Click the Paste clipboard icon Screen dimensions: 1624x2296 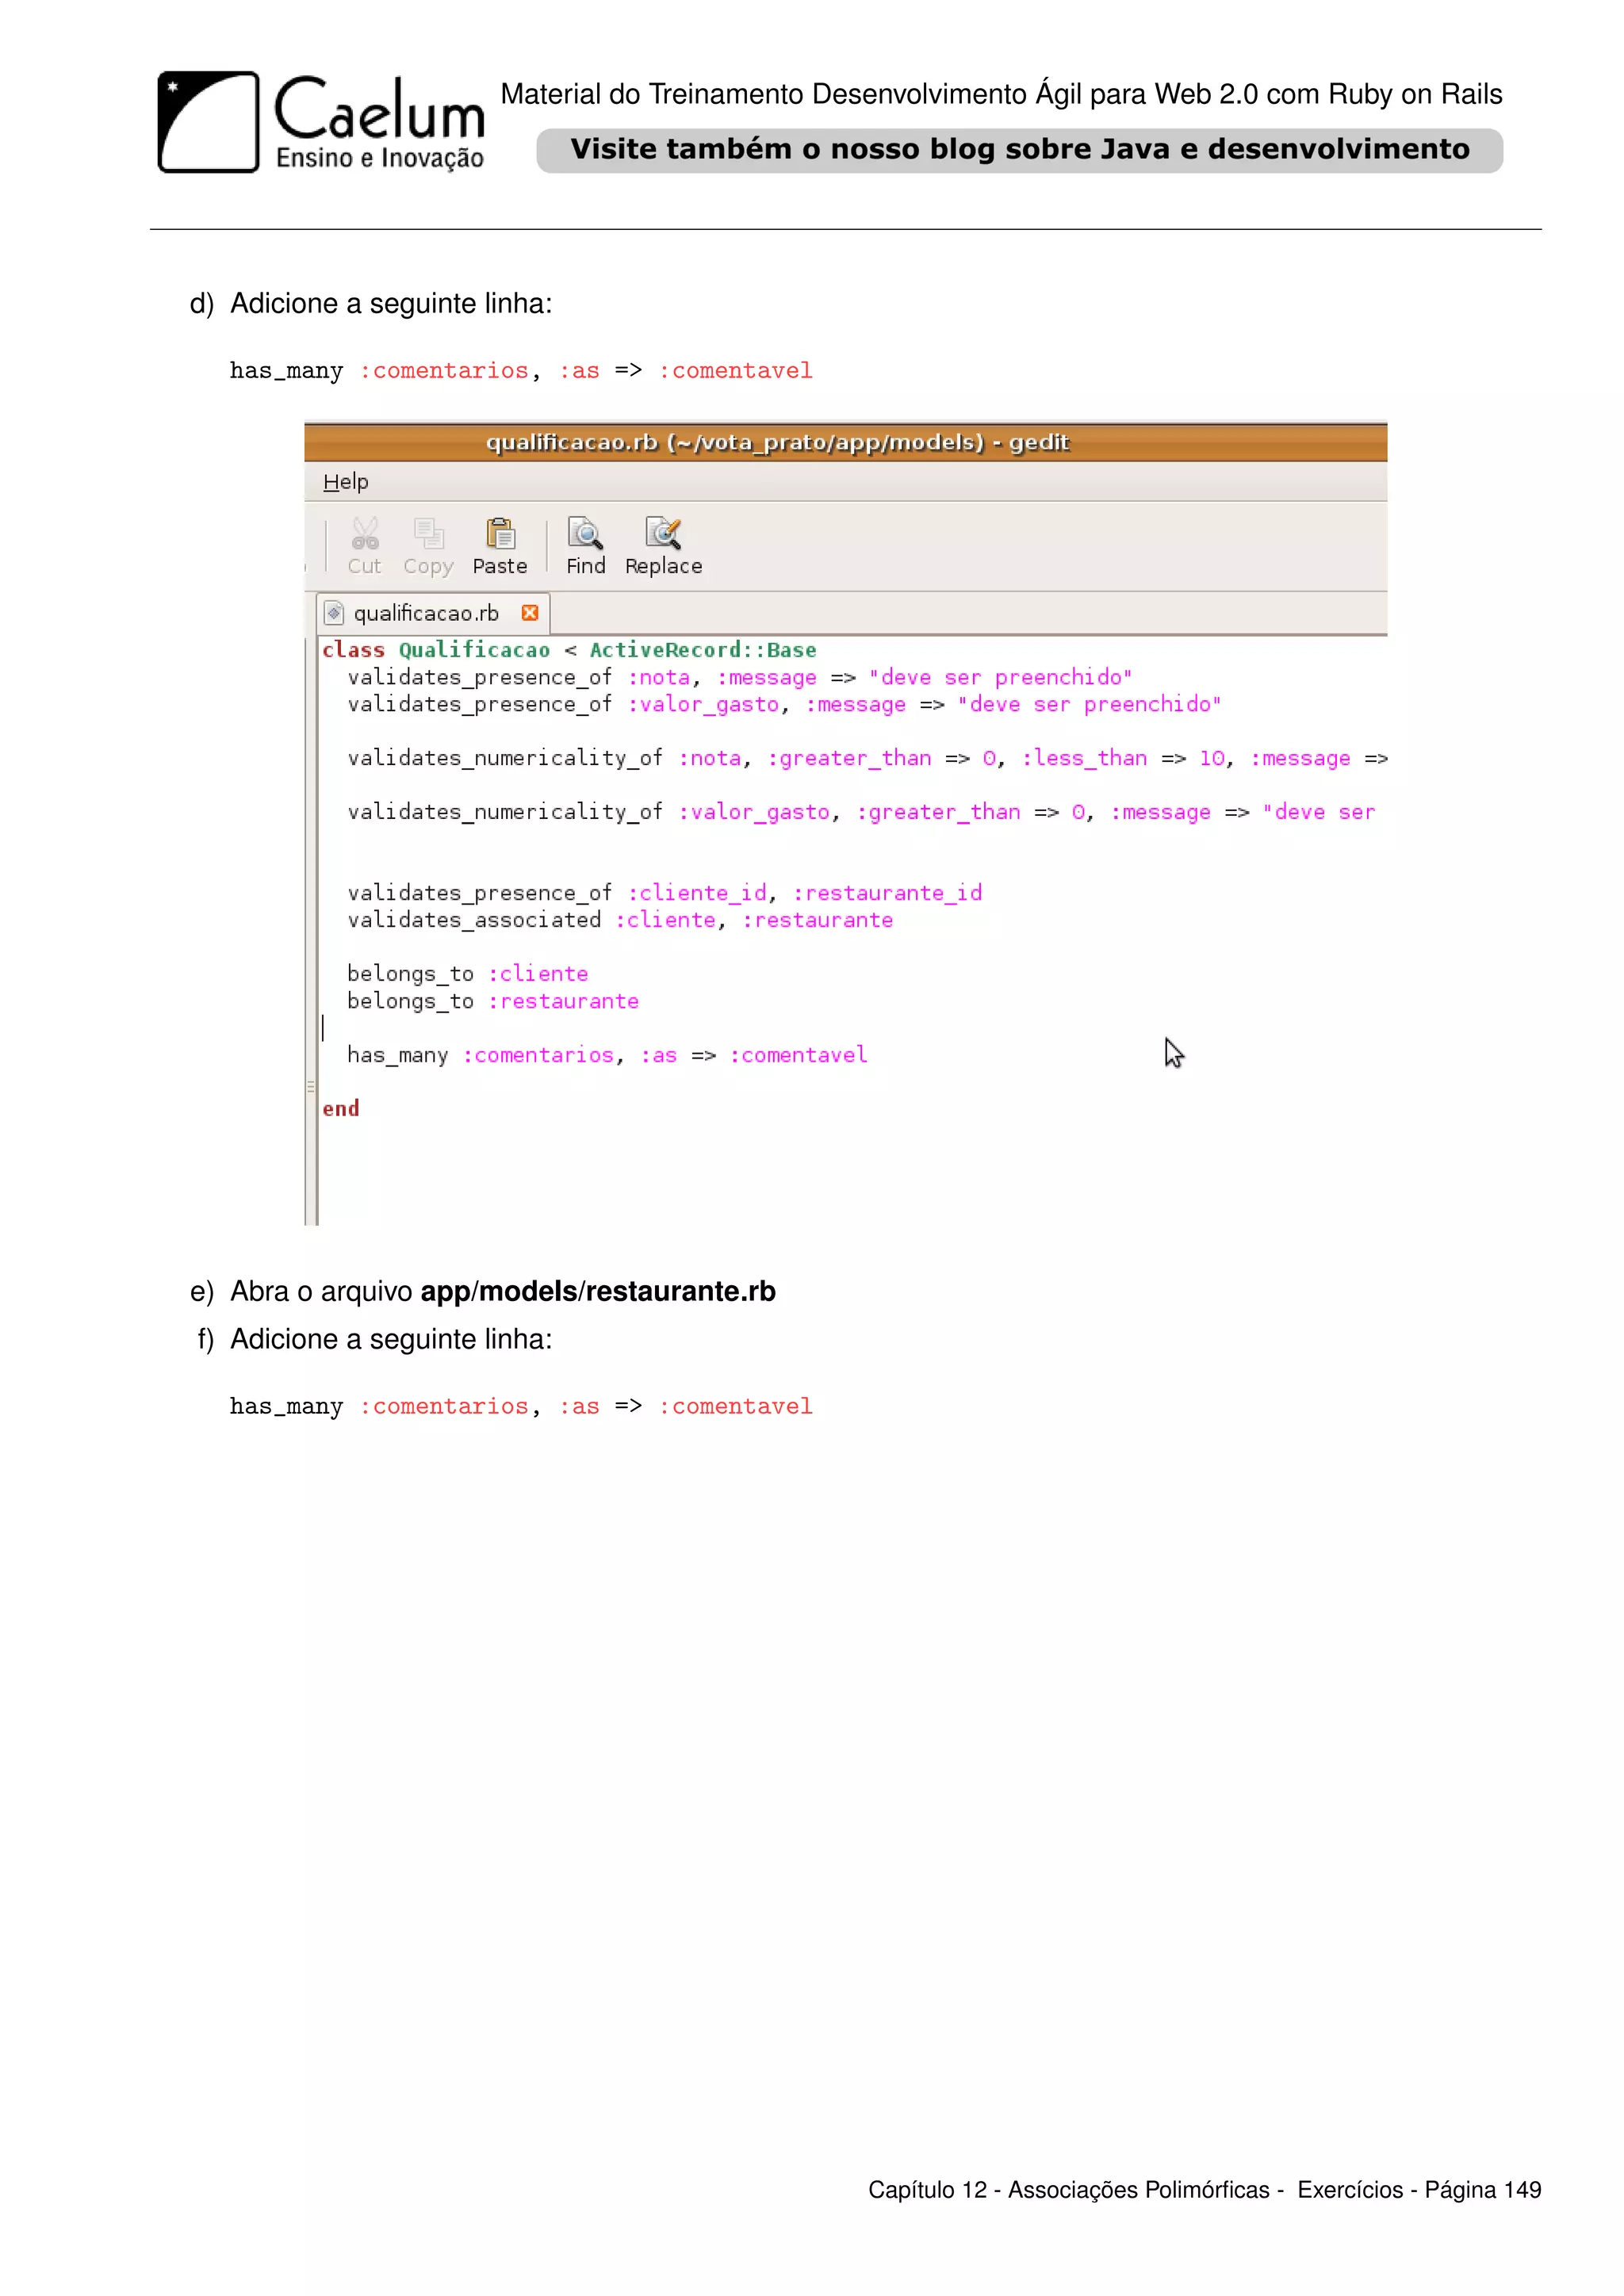pos(500,534)
